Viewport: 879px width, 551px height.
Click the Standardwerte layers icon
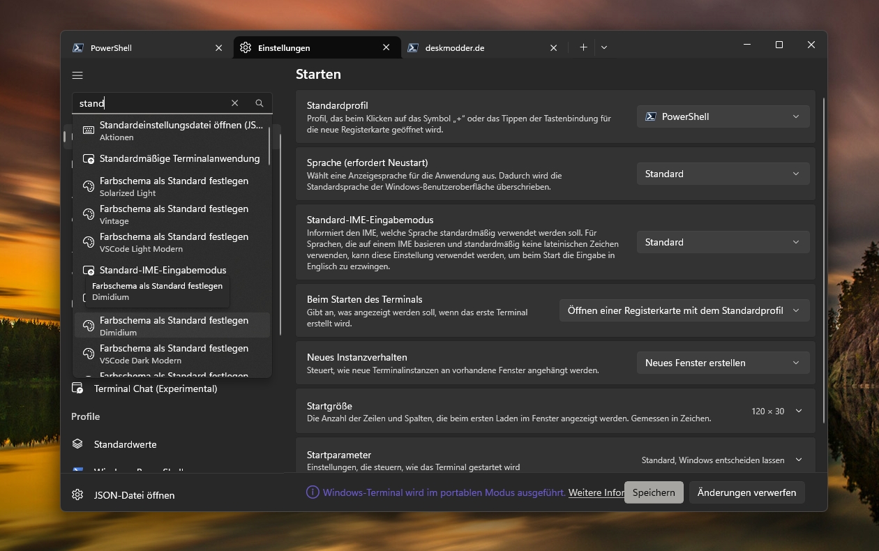77,444
